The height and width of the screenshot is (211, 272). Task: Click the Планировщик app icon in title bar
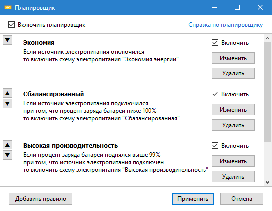tap(8, 8)
